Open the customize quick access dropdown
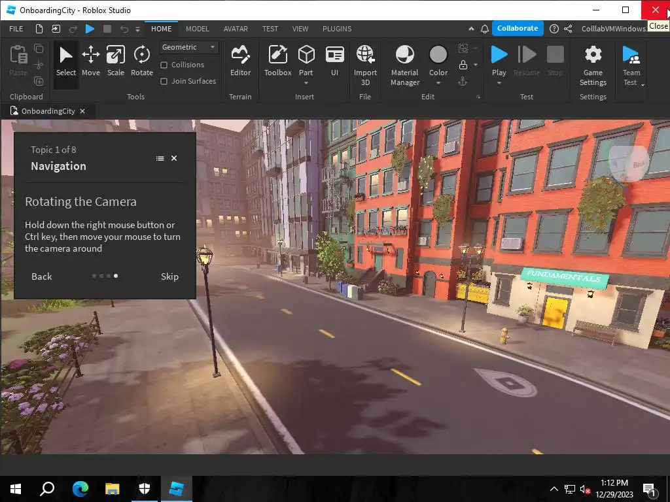This screenshot has height=502, width=670. point(137,29)
